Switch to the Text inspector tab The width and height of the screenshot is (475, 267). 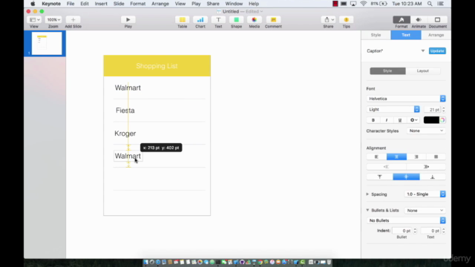(406, 35)
